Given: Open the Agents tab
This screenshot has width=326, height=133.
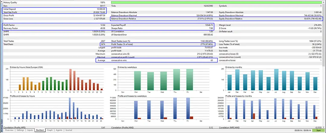Looking at the screenshot, I should coord(59,130).
